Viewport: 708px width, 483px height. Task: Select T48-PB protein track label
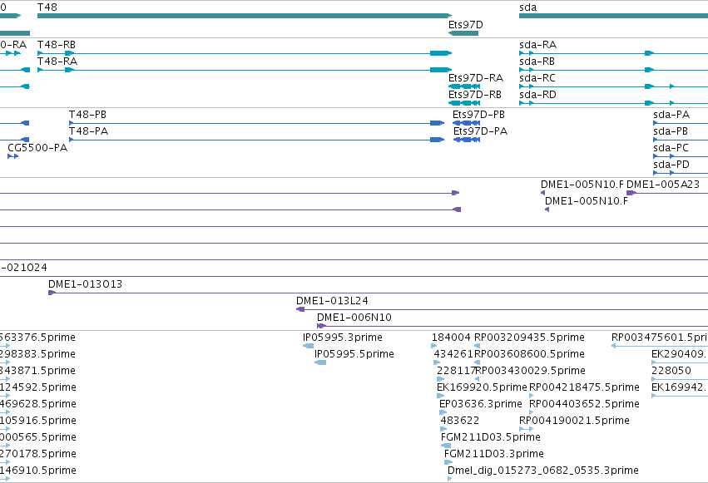pyautogui.click(x=87, y=115)
